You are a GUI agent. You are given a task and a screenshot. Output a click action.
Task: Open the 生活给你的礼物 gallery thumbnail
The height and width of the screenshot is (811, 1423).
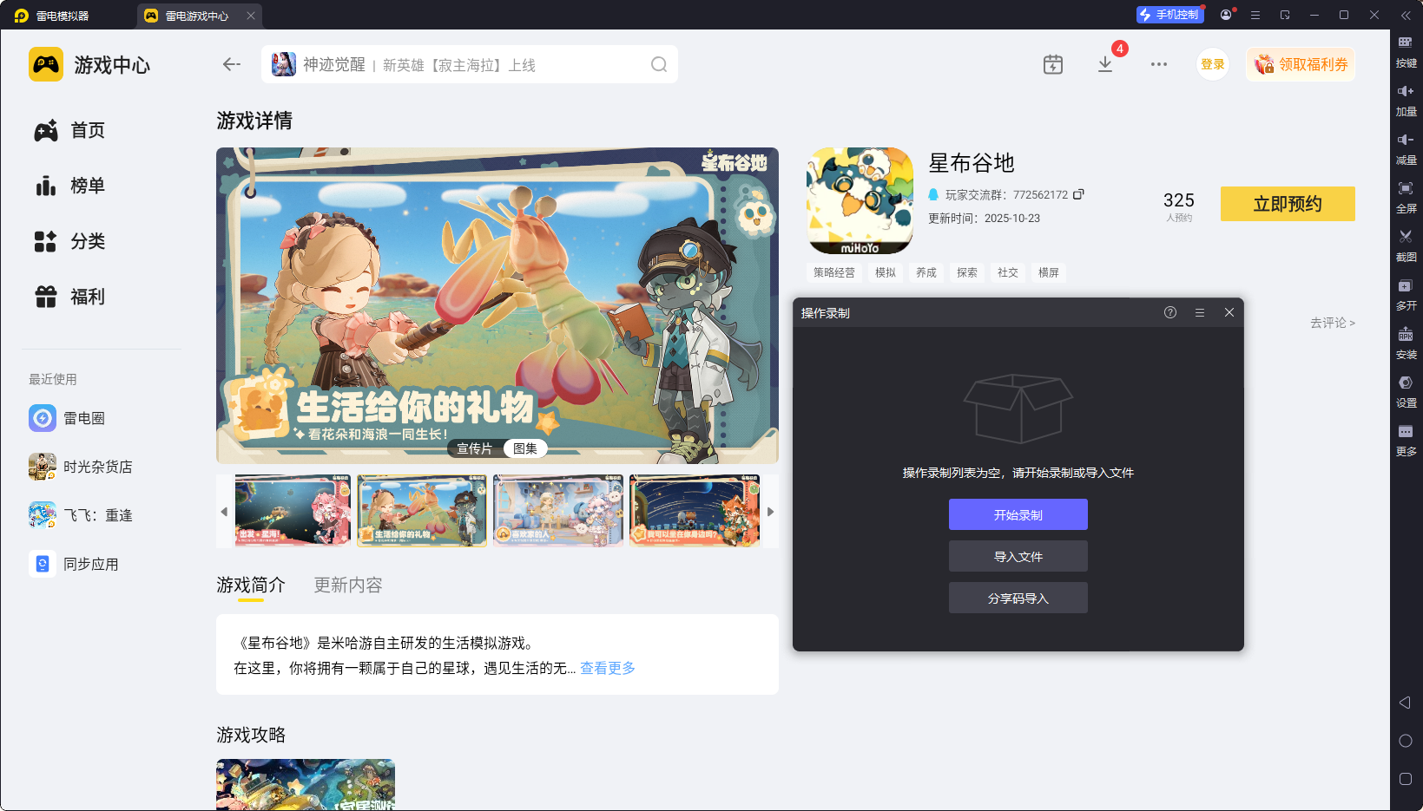pos(421,510)
